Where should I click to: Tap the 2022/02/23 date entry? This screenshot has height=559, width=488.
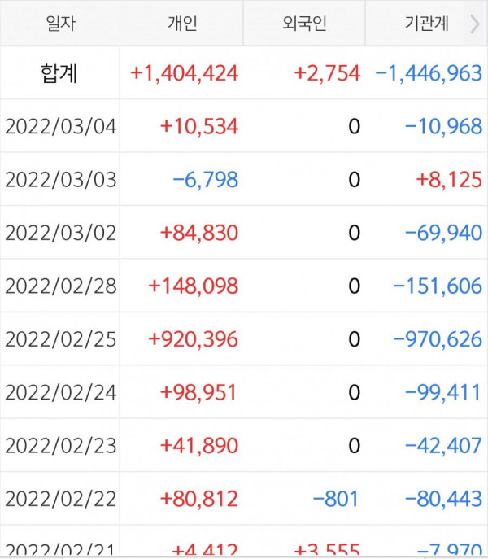[x=60, y=446]
